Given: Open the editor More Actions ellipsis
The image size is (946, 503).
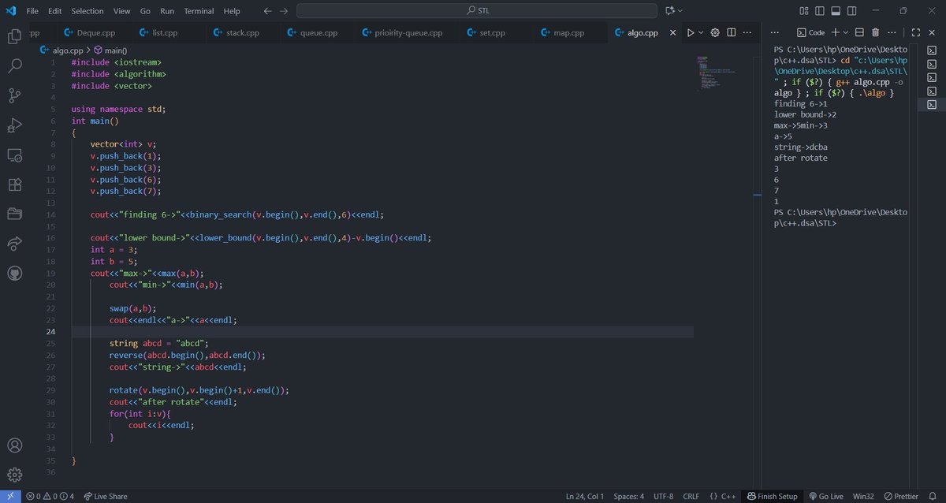Looking at the screenshot, I should coord(747,32).
